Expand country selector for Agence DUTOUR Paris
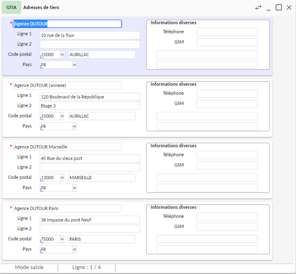 point(74,250)
